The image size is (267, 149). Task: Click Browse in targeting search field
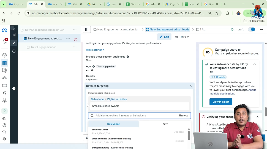tap(184, 115)
